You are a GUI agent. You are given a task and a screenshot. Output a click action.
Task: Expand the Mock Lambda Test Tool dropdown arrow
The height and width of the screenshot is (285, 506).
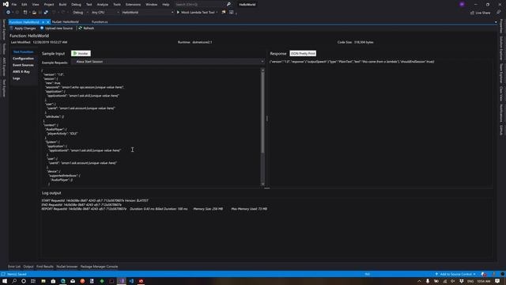217,13
